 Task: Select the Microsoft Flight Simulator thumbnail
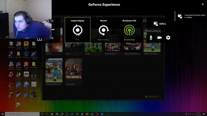pos(132,48)
